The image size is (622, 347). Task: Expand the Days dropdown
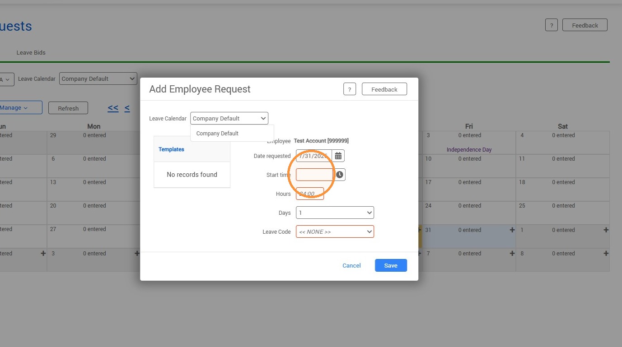coord(335,213)
